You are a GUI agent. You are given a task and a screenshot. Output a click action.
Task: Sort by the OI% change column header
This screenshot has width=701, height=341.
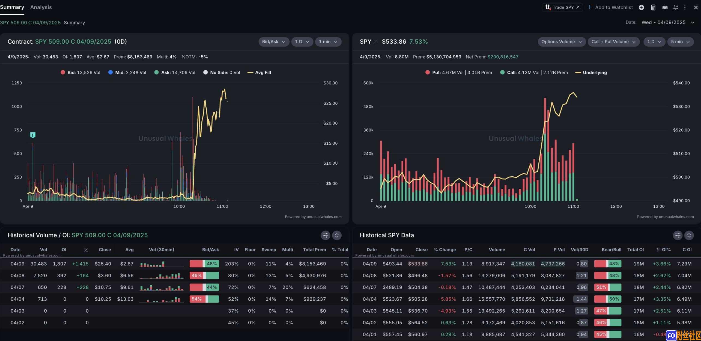click(663, 250)
